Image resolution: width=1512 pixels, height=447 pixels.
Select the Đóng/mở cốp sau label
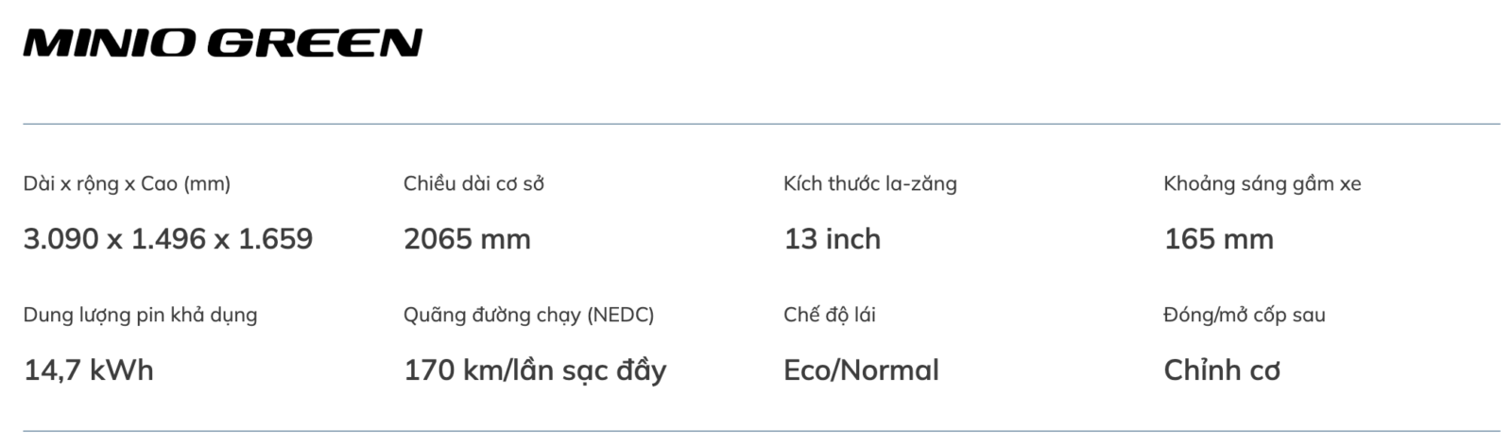click(1244, 315)
